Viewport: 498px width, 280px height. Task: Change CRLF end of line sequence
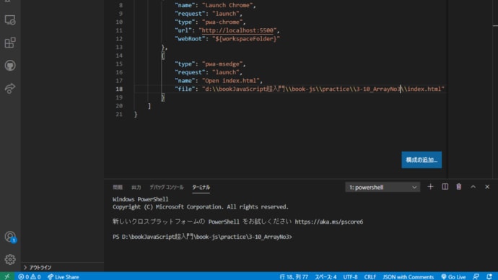370,277
